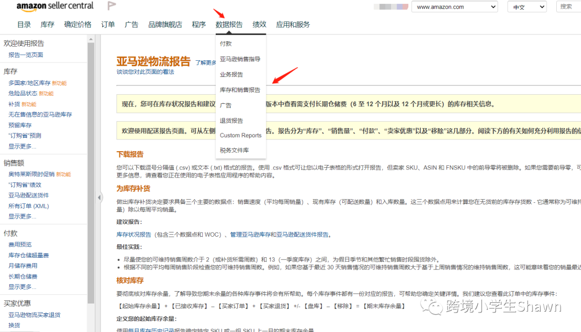Click the left sidebar vertical scrollbar
This screenshot has height=332, width=581.
(91, 173)
